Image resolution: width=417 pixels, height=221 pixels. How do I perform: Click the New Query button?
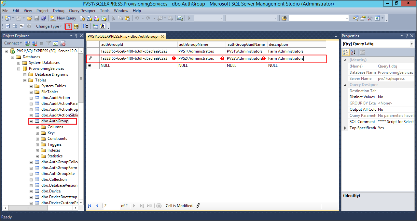click(63, 18)
